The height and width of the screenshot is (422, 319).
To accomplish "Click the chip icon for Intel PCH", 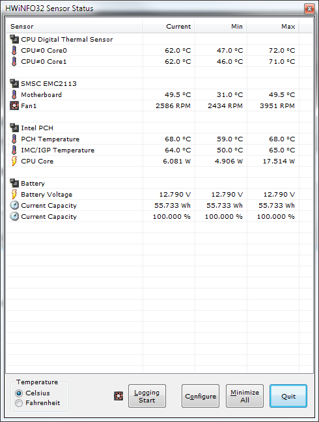I will 14,128.
